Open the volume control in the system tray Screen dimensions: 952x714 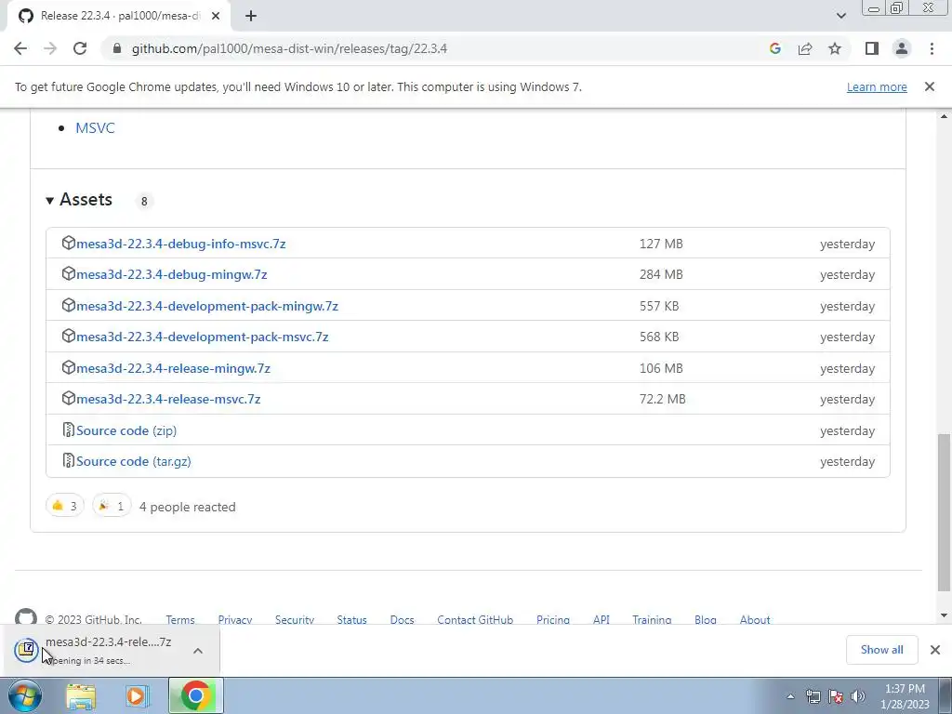pos(858,696)
